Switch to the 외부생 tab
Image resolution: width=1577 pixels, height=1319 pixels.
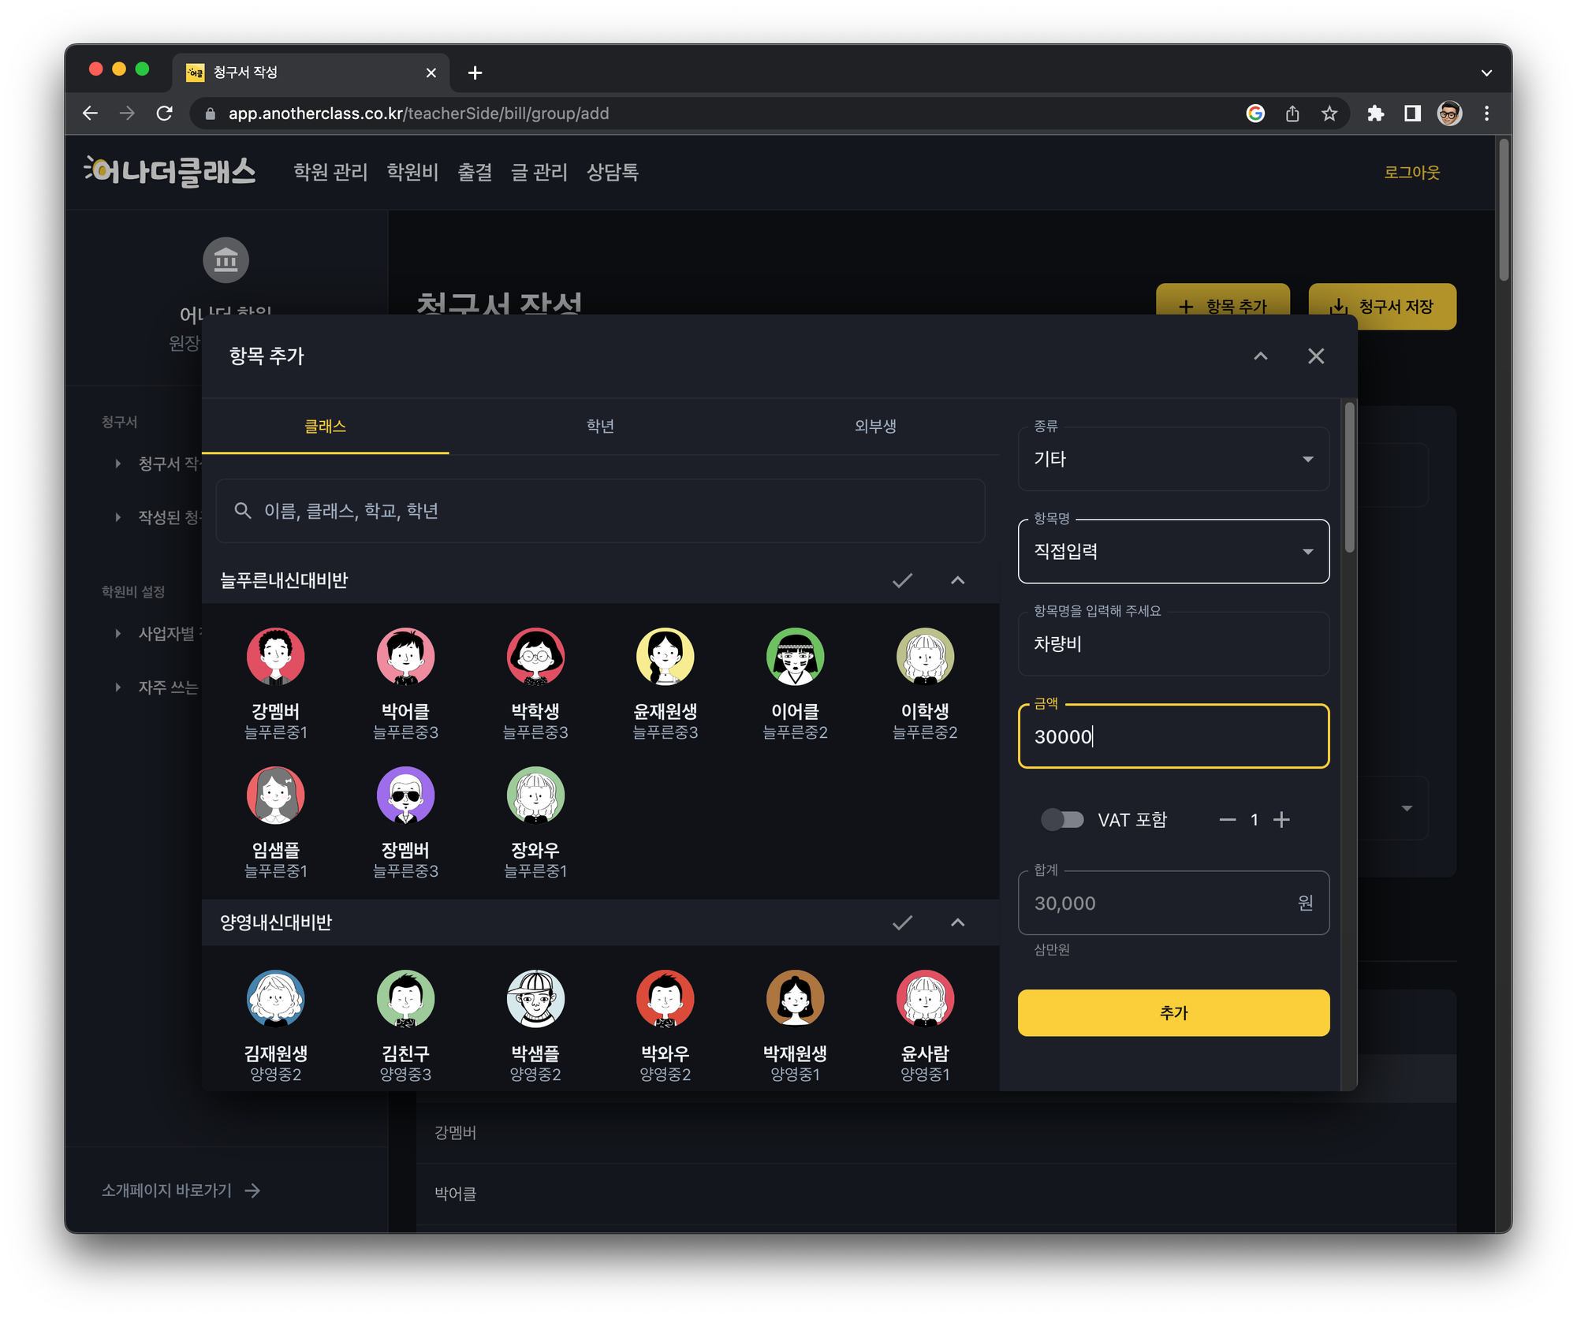[875, 427]
